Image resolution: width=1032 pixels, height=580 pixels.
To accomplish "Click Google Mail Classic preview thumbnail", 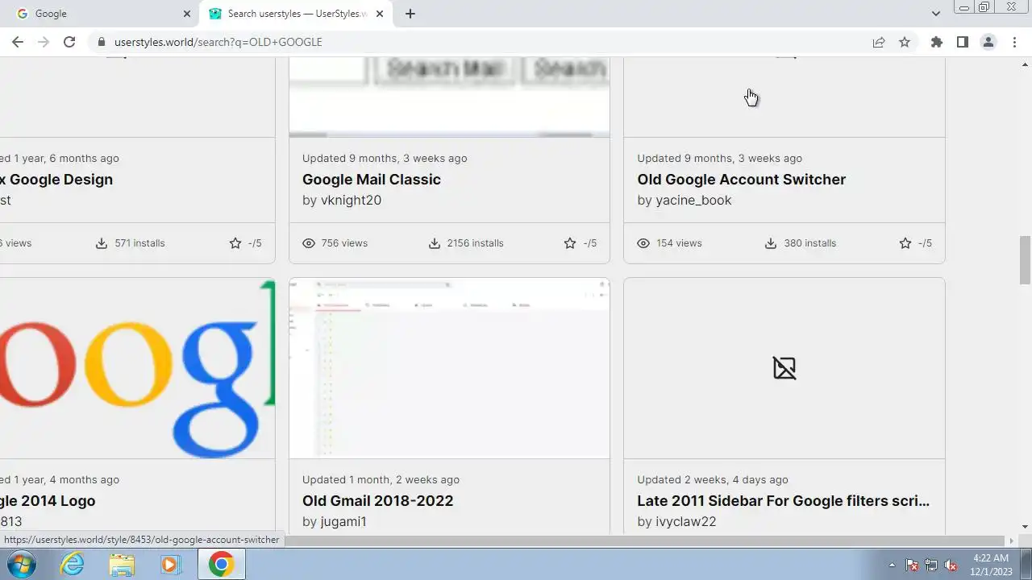I will coord(449,97).
